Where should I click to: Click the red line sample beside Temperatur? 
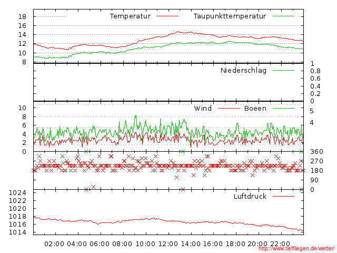[x=167, y=16]
